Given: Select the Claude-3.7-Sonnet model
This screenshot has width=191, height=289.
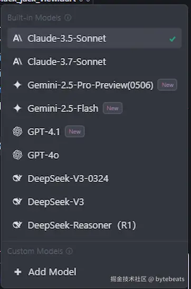Looking at the screenshot, I should point(94,61).
